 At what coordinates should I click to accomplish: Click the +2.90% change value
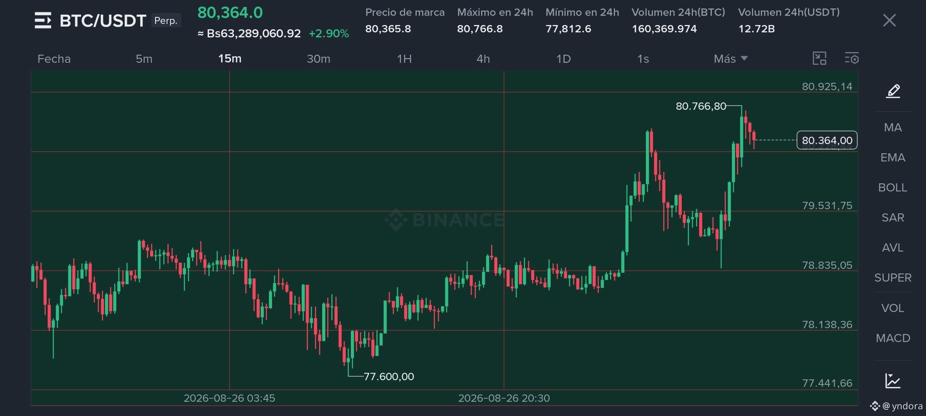click(329, 34)
